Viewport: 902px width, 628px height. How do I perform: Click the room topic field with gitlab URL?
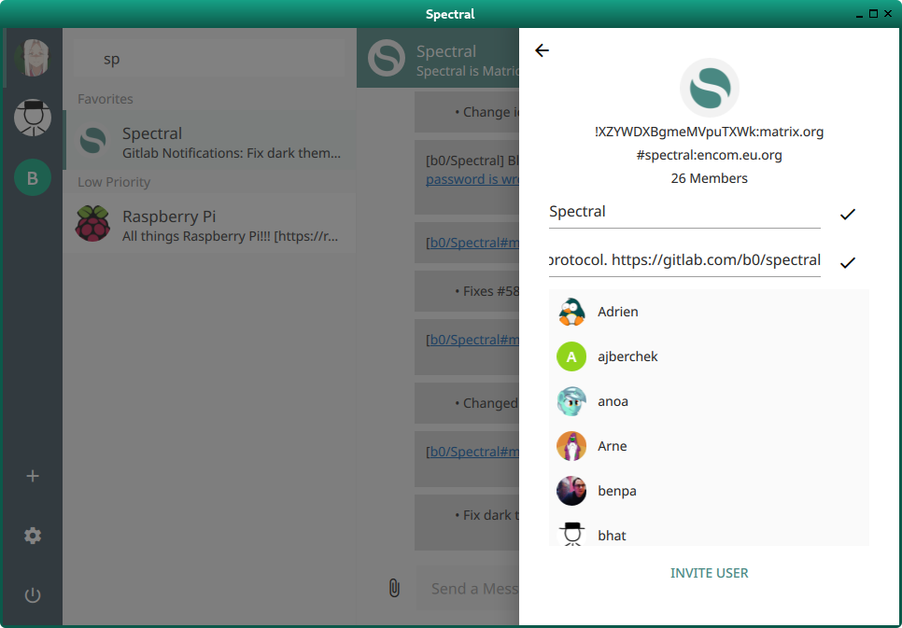(x=684, y=260)
